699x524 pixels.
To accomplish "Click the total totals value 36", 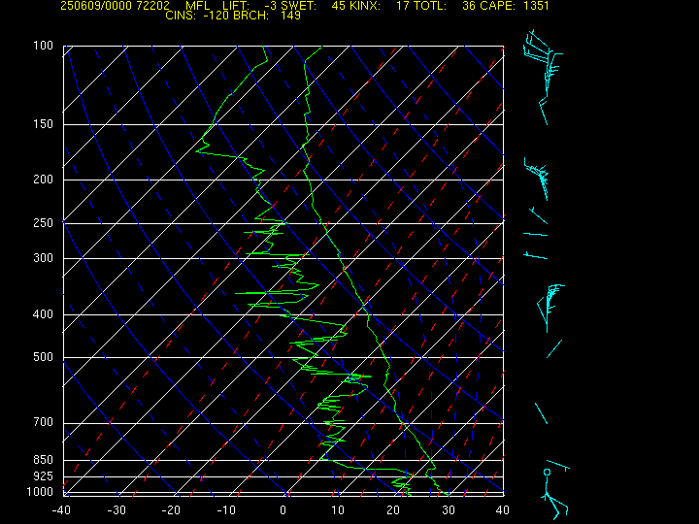I will [x=469, y=6].
